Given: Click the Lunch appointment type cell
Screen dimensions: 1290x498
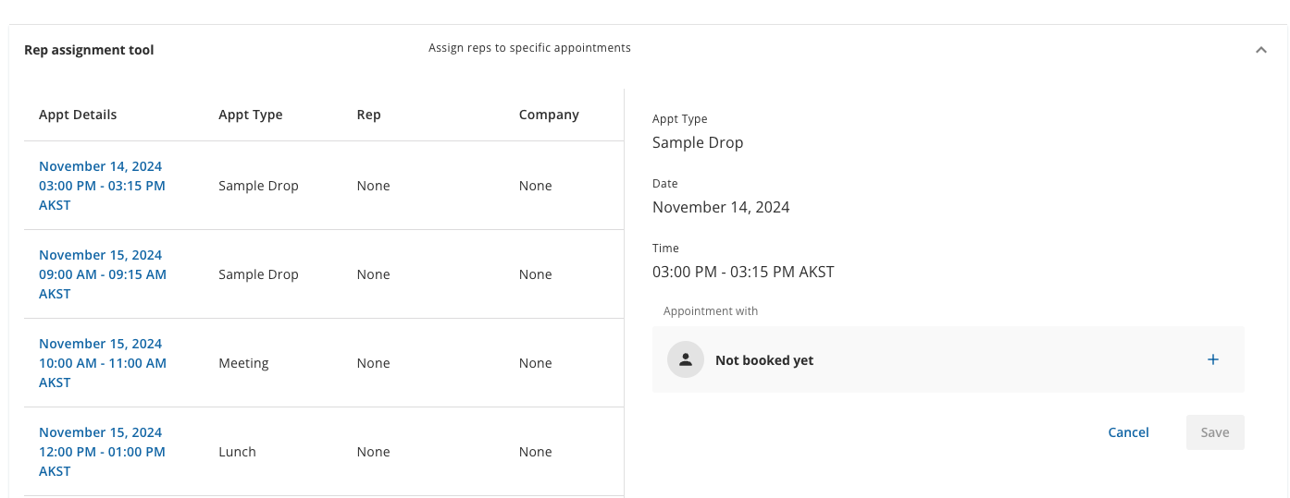Looking at the screenshot, I should pos(237,452).
